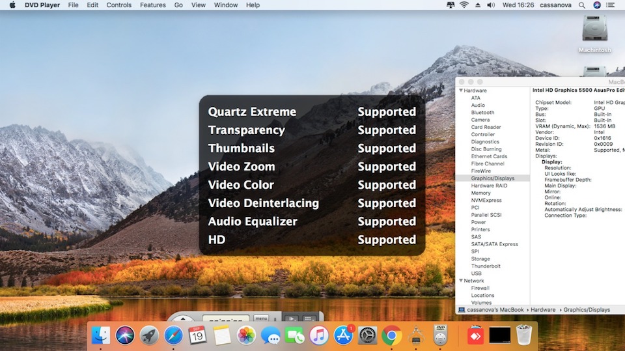Click Graphics/Displays in the path bar

pyautogui.click(x=587, y=310)
